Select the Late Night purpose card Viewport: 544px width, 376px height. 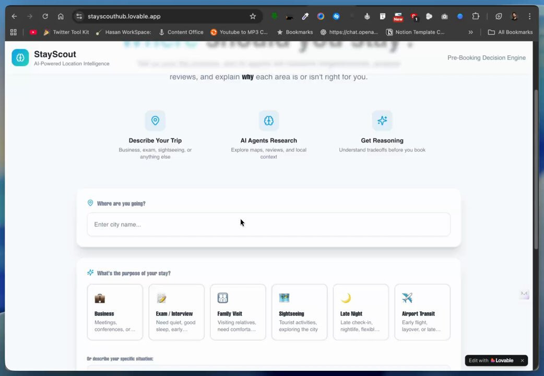coord(361,312)
